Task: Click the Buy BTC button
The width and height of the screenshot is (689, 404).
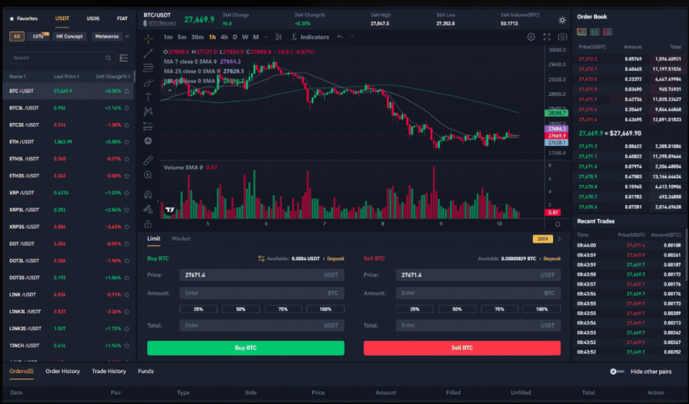Action: coord(245,348)
